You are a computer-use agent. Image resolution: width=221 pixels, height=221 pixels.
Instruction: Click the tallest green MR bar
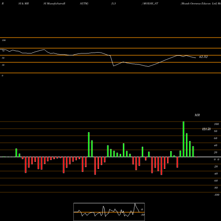tap(183, 139)
